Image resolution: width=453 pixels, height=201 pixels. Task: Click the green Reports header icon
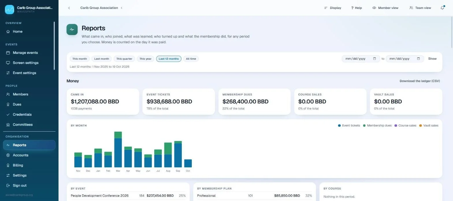click(72, 29)
